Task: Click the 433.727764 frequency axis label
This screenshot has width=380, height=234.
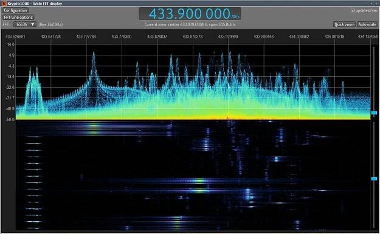Action: pos(86,37)
